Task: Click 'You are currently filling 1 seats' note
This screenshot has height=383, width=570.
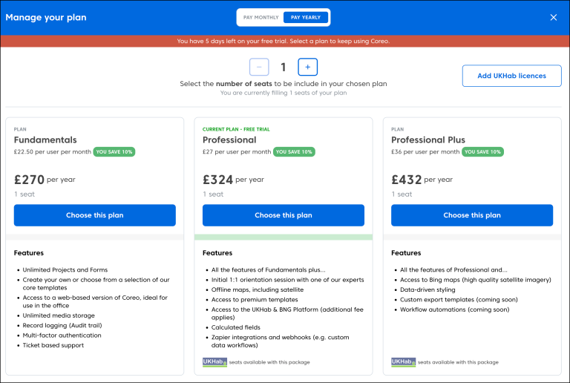Action: point(284,93)
